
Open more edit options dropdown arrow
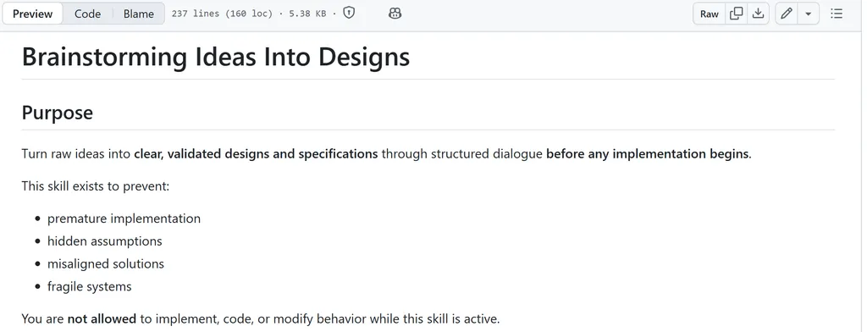point(808,14)
